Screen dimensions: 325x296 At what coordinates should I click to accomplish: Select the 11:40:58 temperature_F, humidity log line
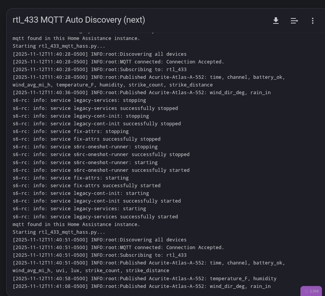[144, 279]
